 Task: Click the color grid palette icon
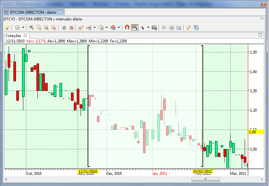click(x=164, y=27)
